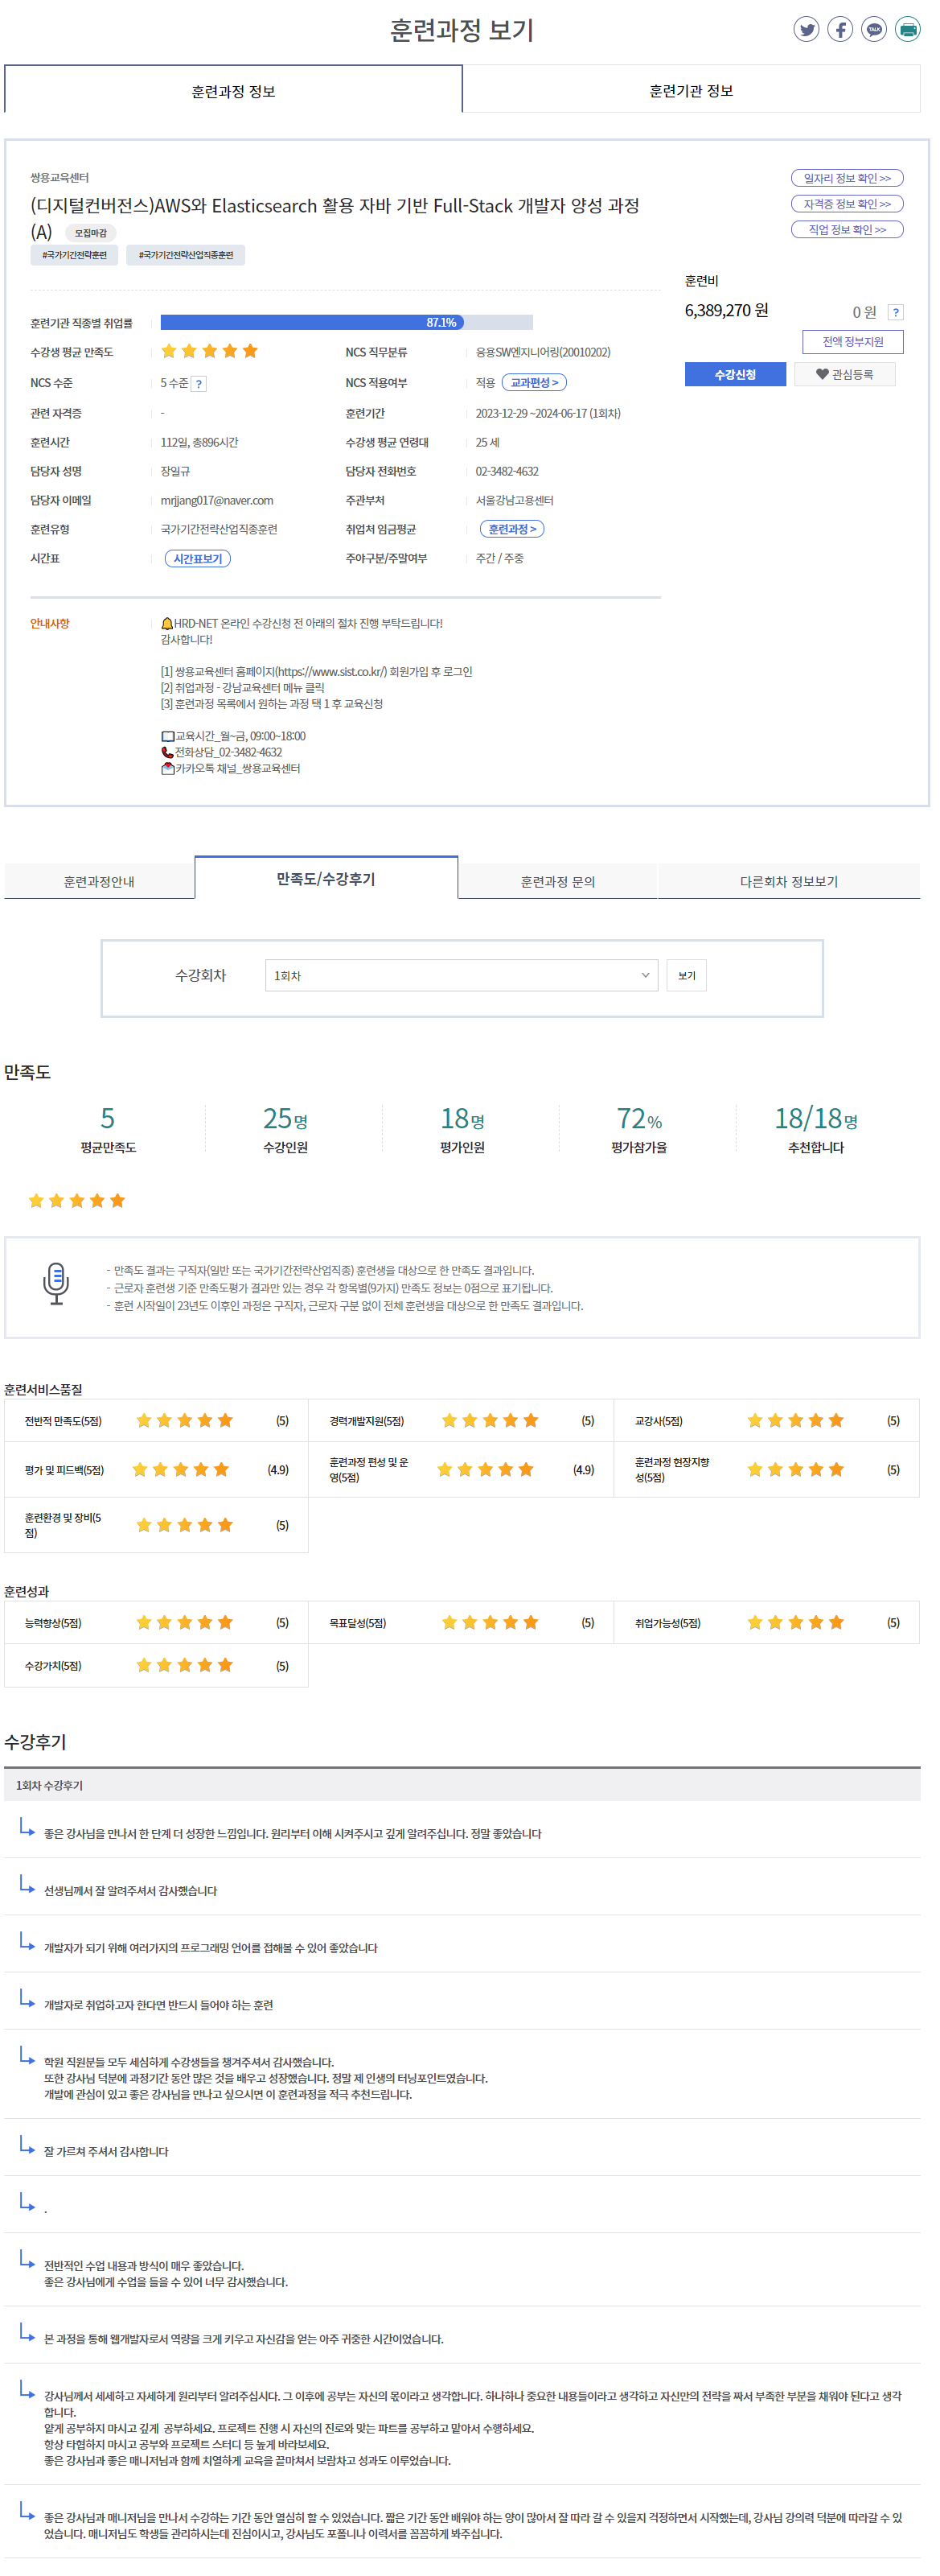Switch to the 훈련기관 정보 tab
940x2576 pixels.
click(x=690, y=91)
